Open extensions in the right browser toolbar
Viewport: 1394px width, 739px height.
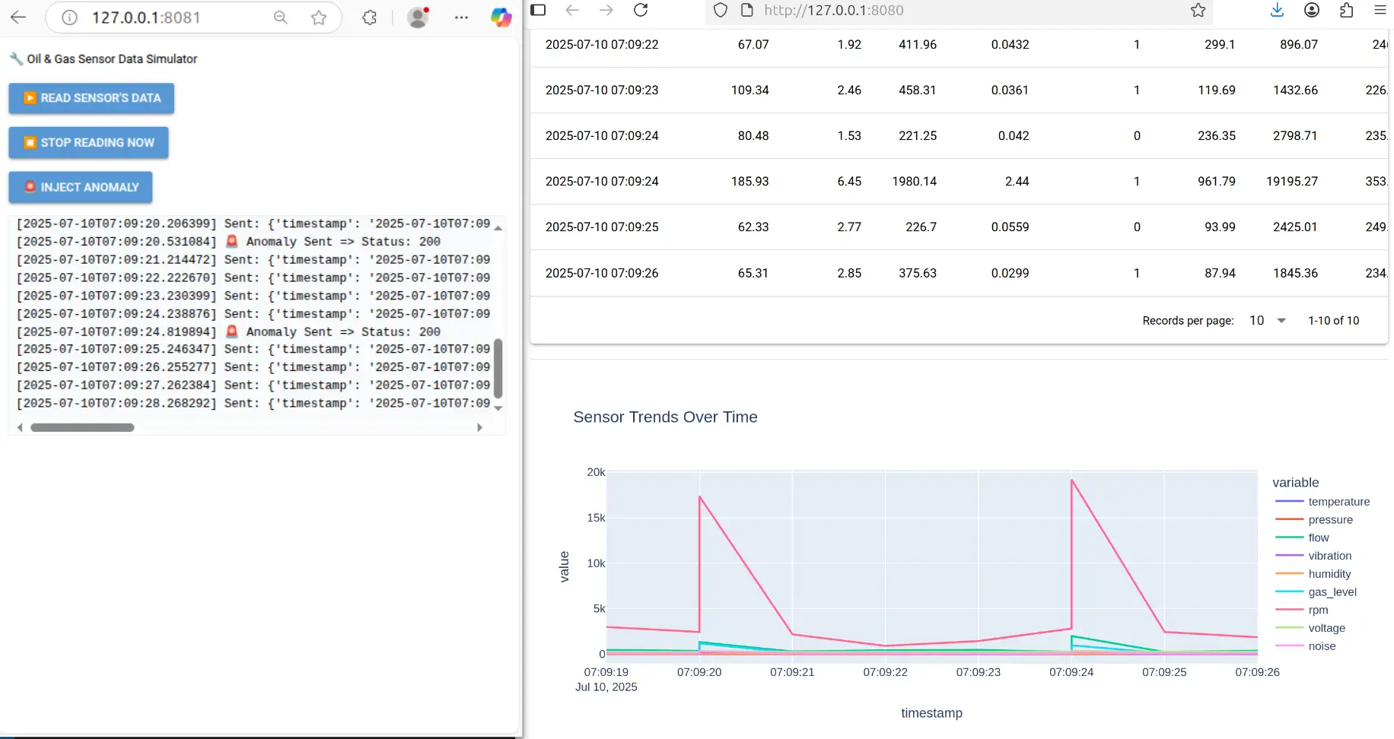(1346, 10)
